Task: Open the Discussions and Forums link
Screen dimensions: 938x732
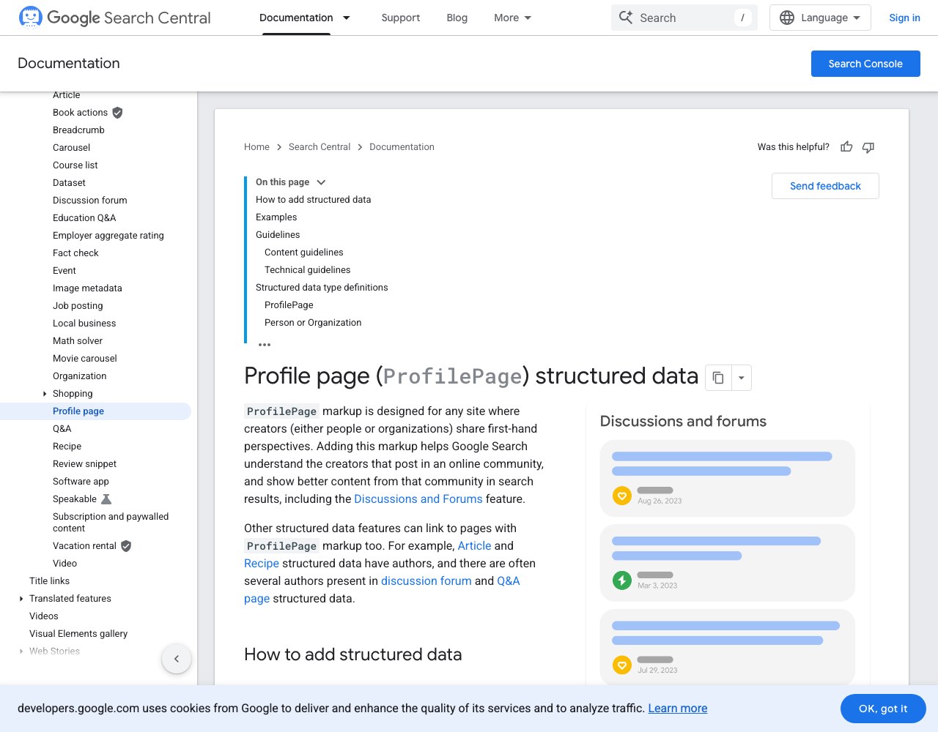Action: pyautogui.click(x=418, y=499)
